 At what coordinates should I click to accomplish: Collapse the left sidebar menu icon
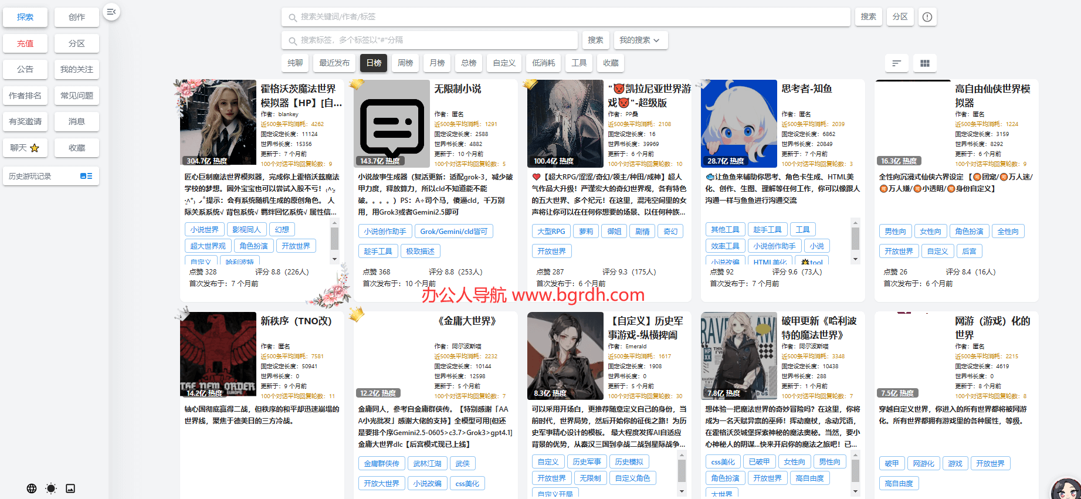[x=111, y=12]
